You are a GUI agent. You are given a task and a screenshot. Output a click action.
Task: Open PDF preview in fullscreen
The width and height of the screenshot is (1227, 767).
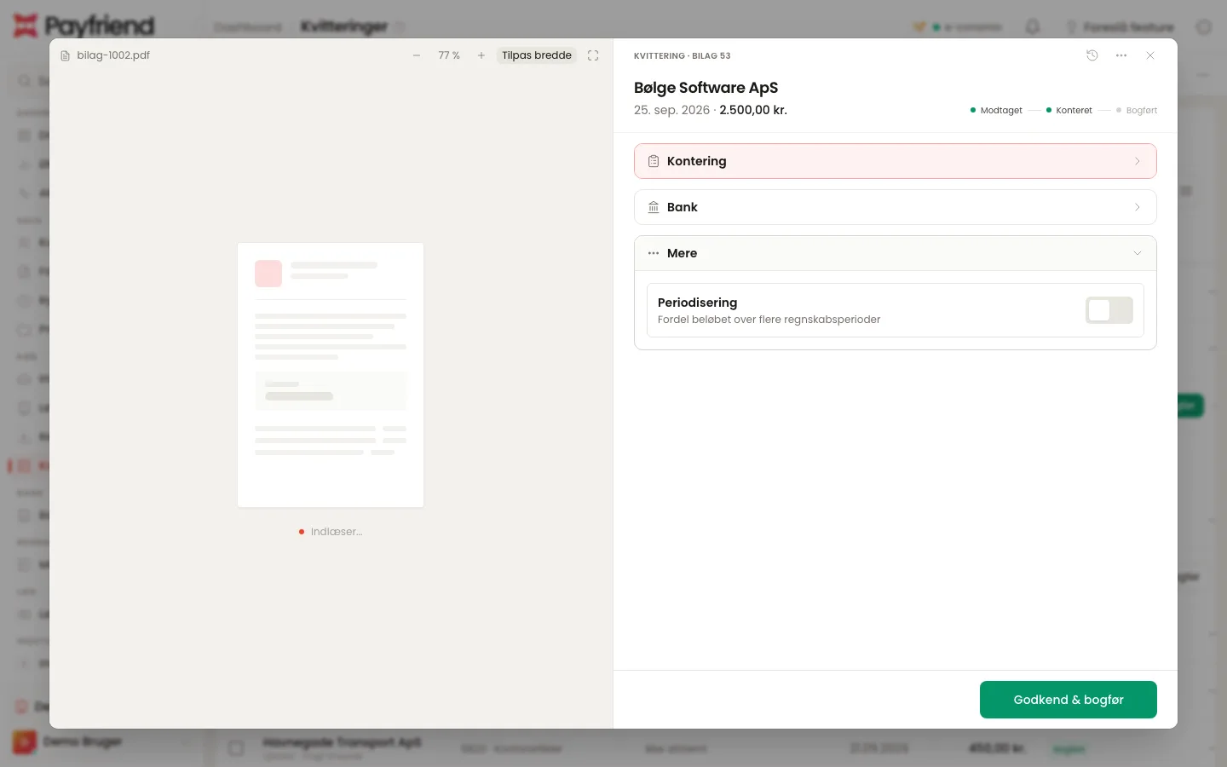593,55
